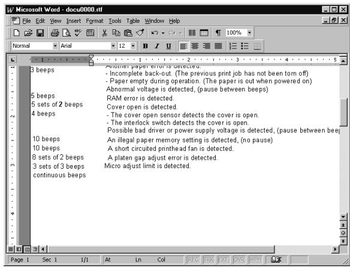The width and height of the screenshot is (350, 268).
Task: Activate the Format Painter brush
Action: click(x=140, y=33)
